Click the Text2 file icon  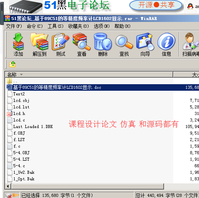click(x=10, y=94)
